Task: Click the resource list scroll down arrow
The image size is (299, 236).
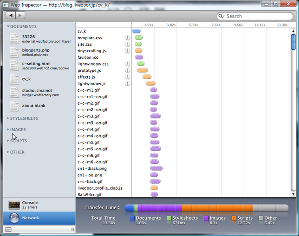Action: [x=293, y=194]
